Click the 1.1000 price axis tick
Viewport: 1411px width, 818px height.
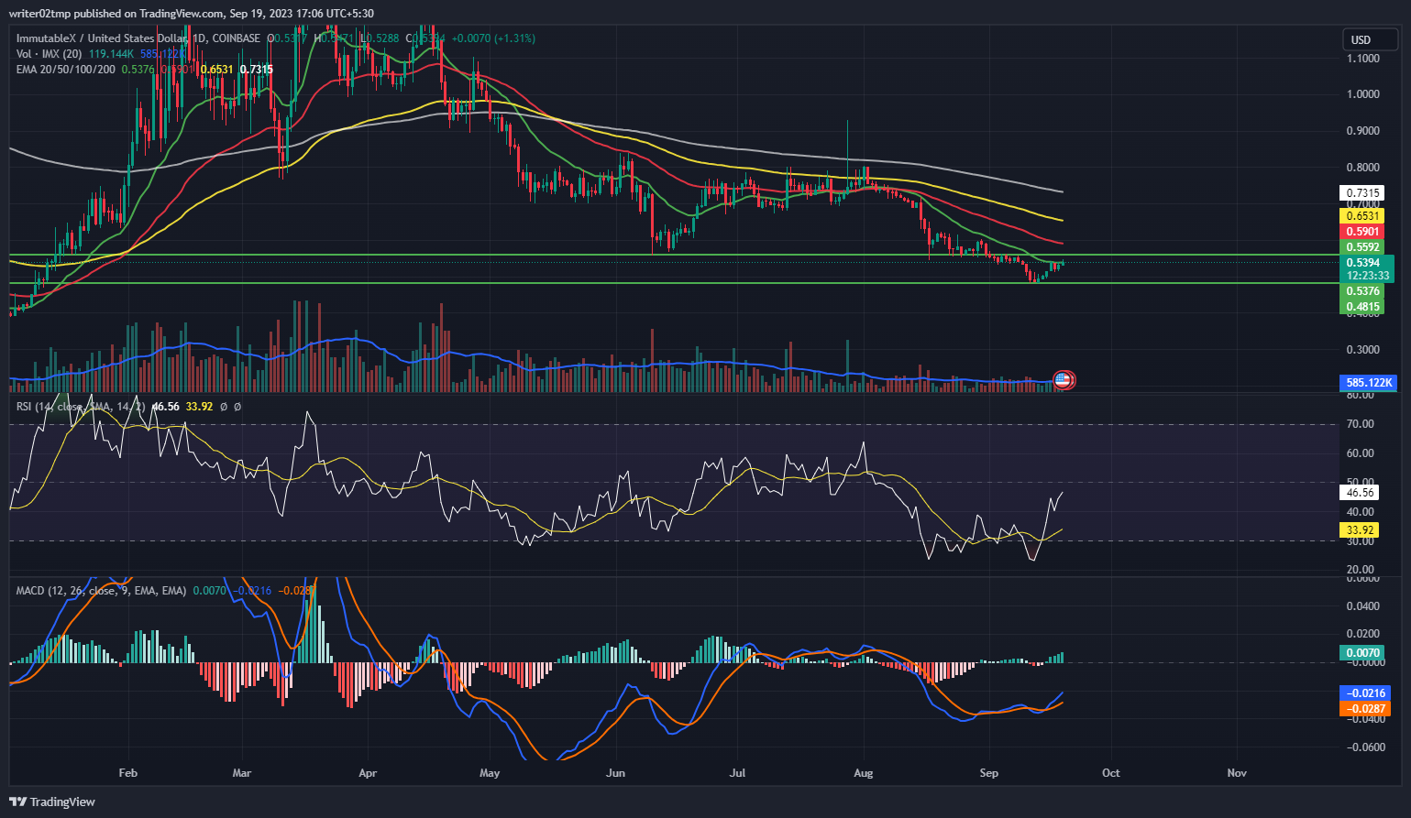click(x=1363, y=59)
